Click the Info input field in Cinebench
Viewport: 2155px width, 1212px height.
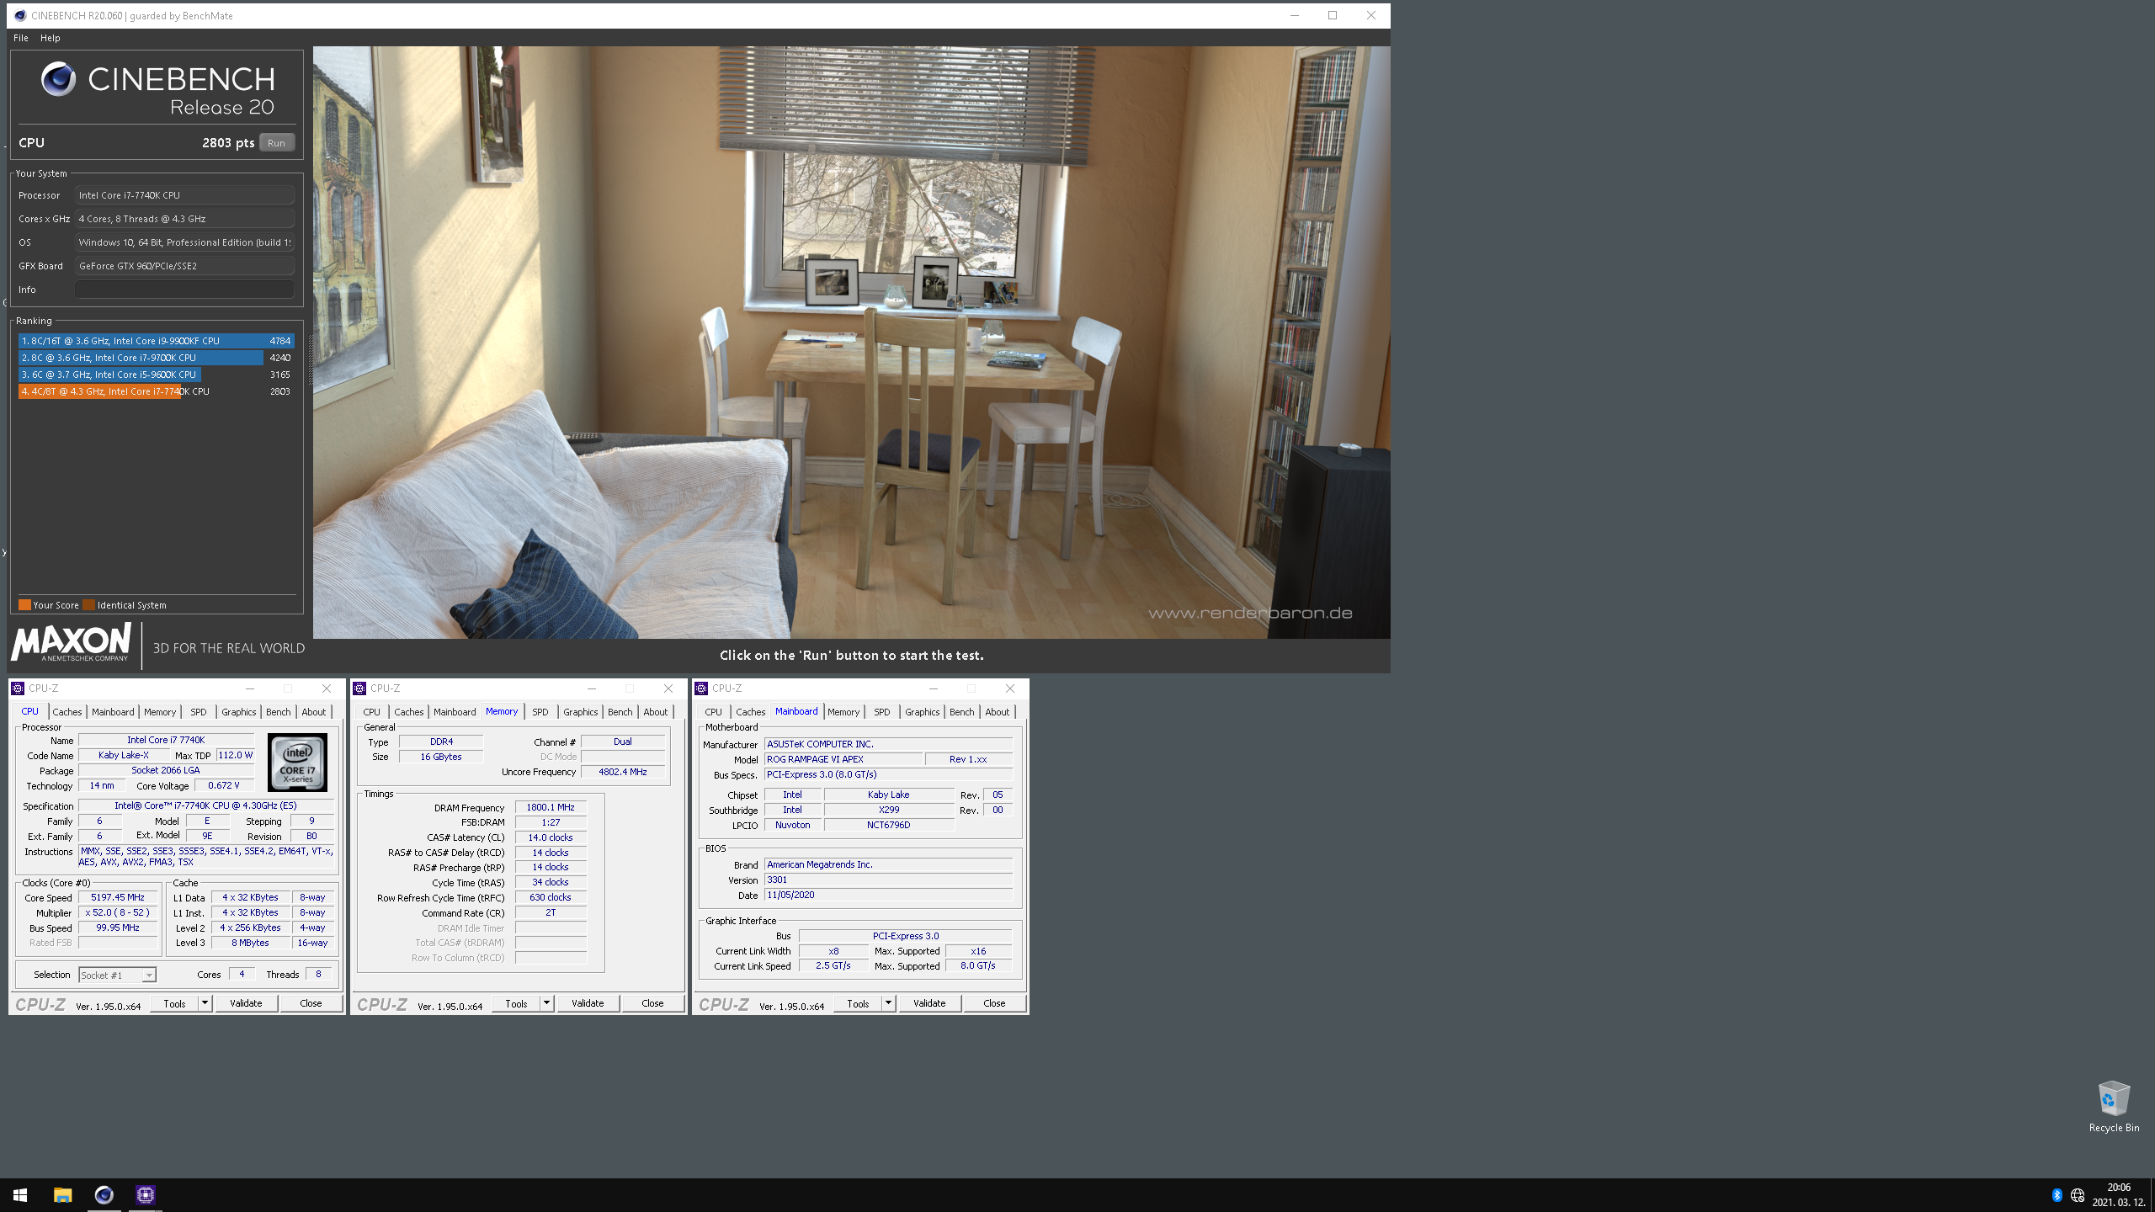[184, 290]
